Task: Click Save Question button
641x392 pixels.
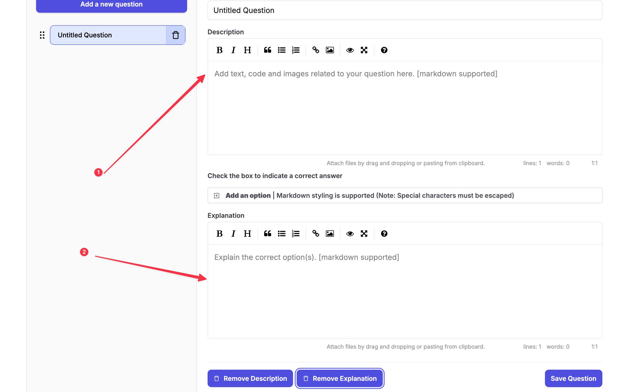Action: point(573,378)
